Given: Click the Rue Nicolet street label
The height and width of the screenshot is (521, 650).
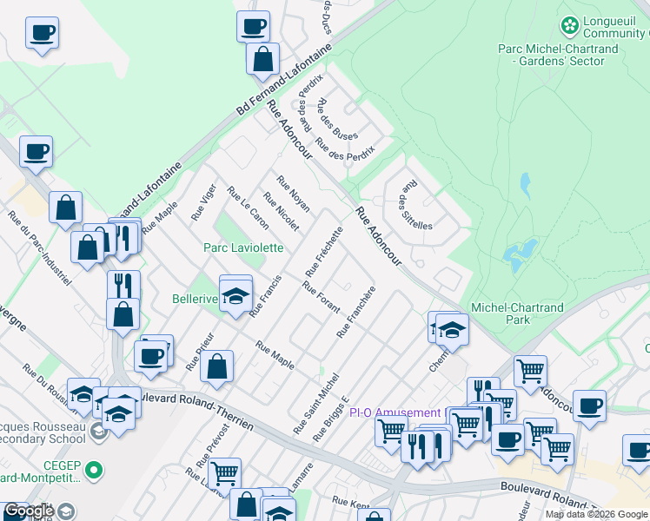Looking at the screenshot, I should pos(281,211).
